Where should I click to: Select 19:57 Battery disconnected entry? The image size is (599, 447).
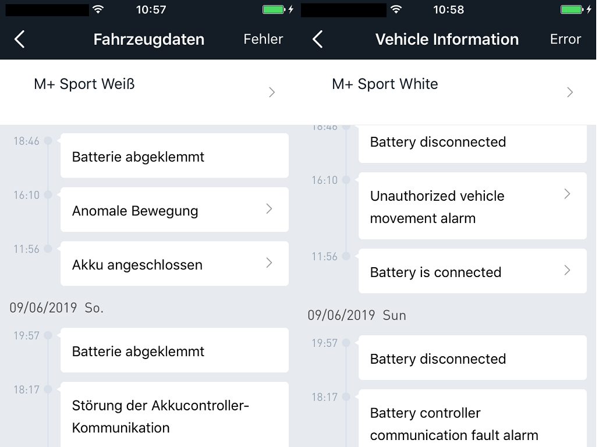(472, 358)
